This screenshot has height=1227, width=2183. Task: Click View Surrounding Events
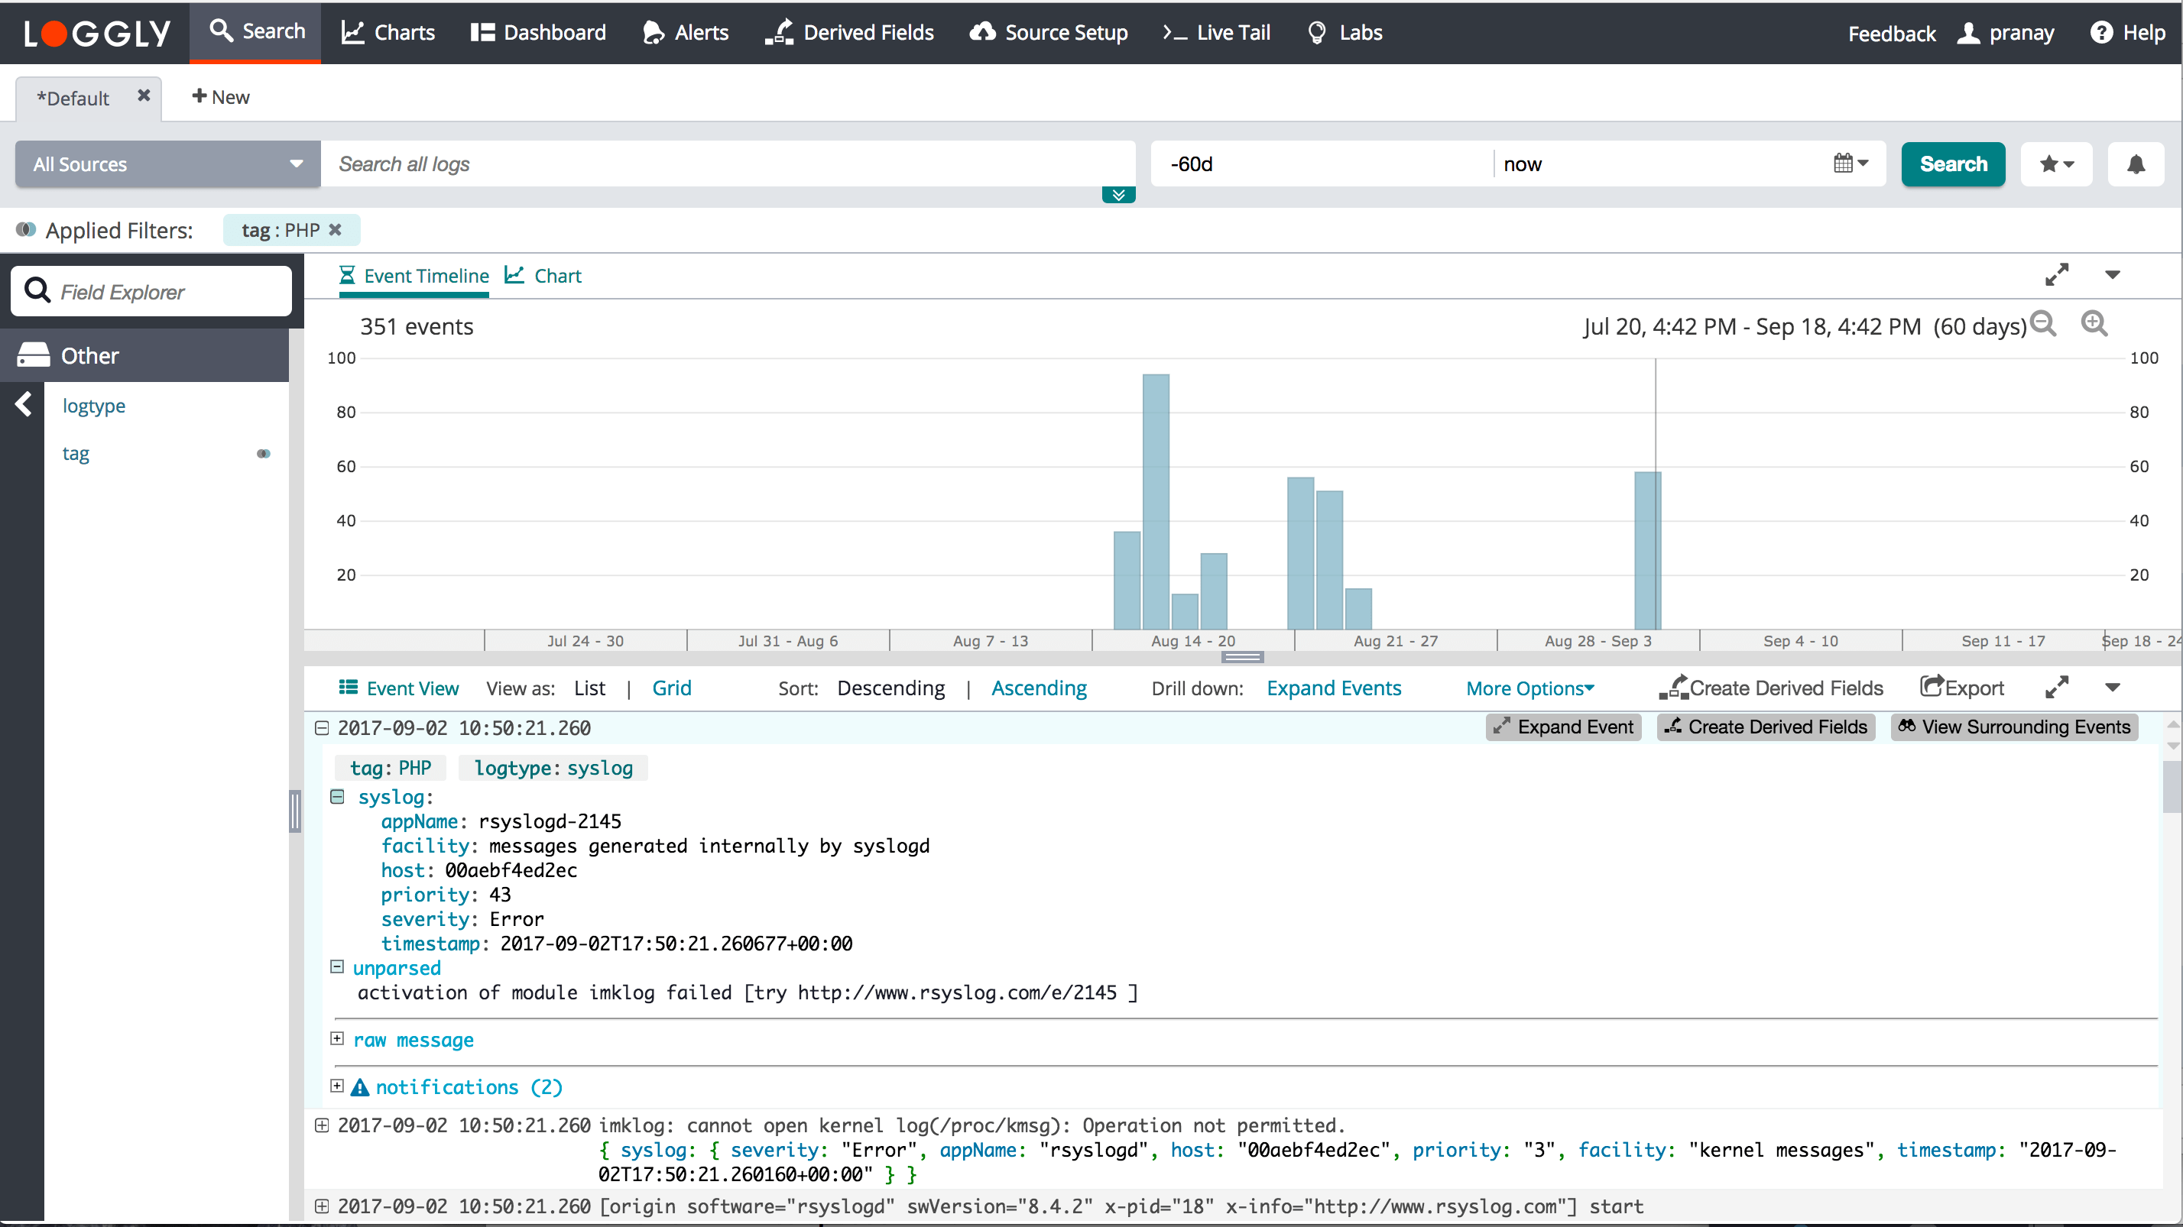pos(2014,727)
